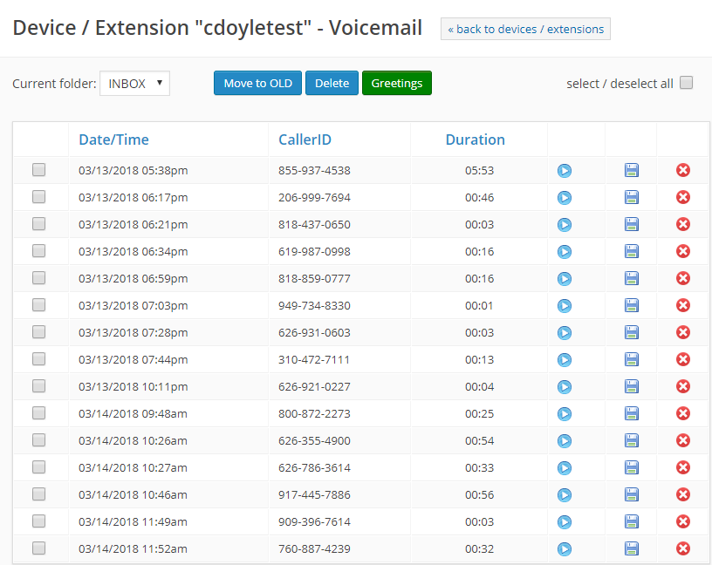Delete voicemail from 855-937-4538
This screenshot has height=565, width=712.
pos(683,170)
